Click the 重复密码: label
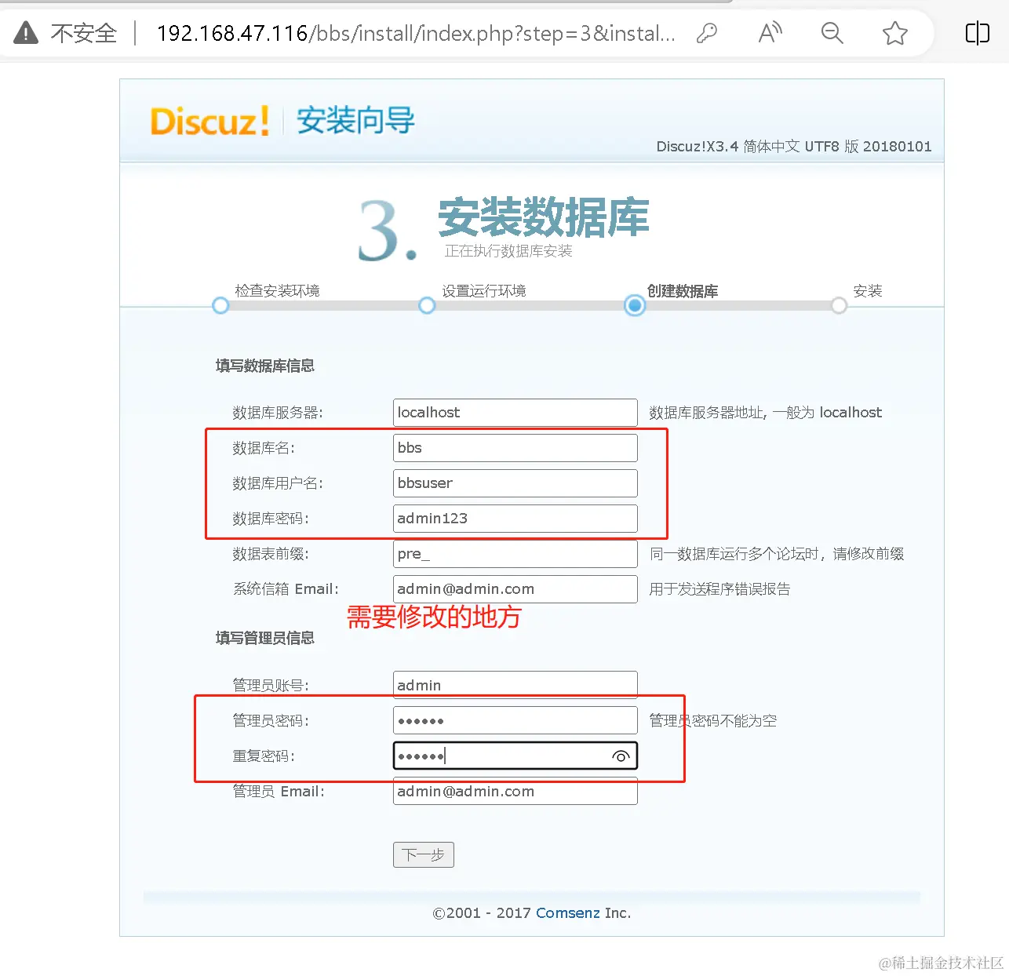1009x976 pixels. click(264, 756)
